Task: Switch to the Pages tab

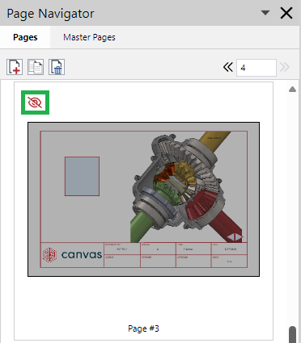Action: pyautogui.click(x=25, y=37)
